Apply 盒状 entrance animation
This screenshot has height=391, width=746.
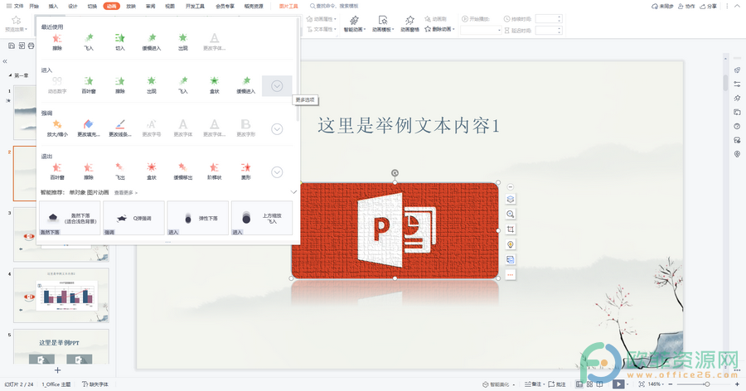pos(215,85)
